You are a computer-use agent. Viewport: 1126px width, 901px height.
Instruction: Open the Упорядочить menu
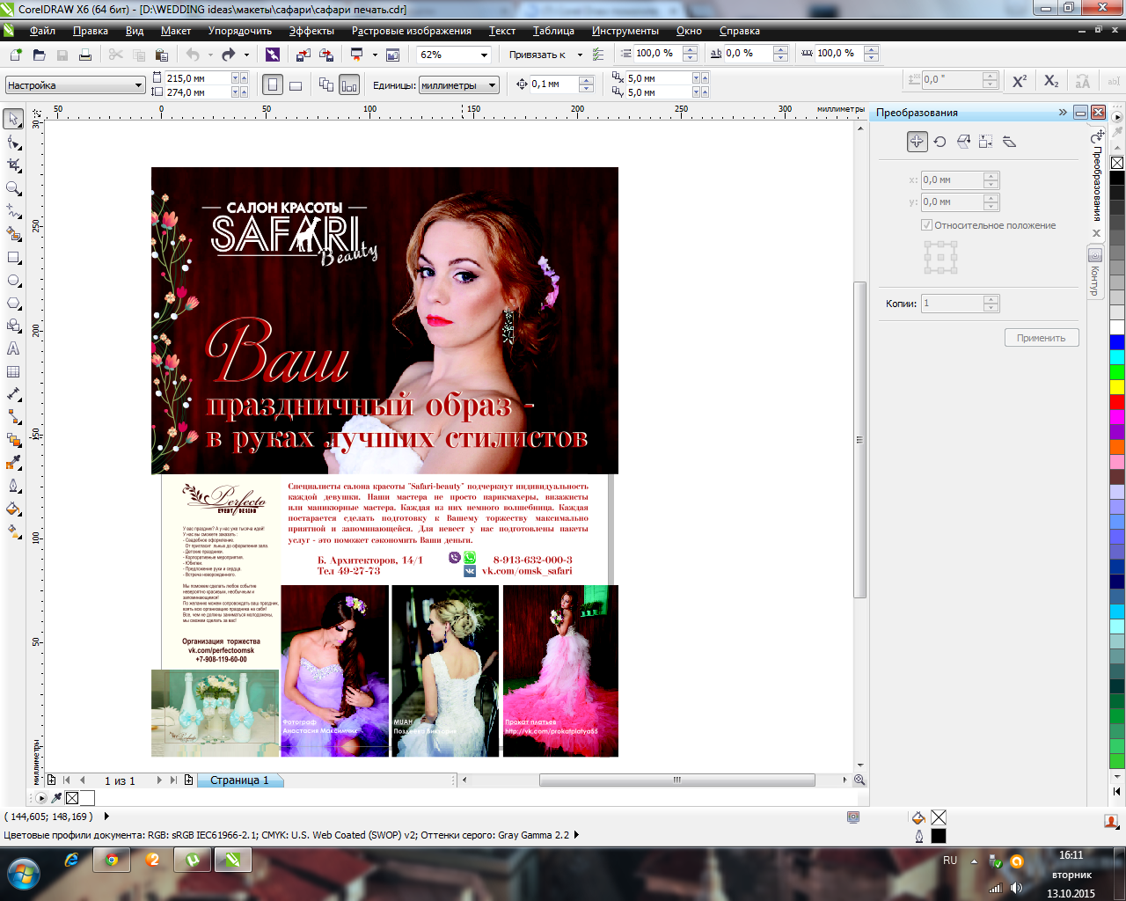(240, 31)
